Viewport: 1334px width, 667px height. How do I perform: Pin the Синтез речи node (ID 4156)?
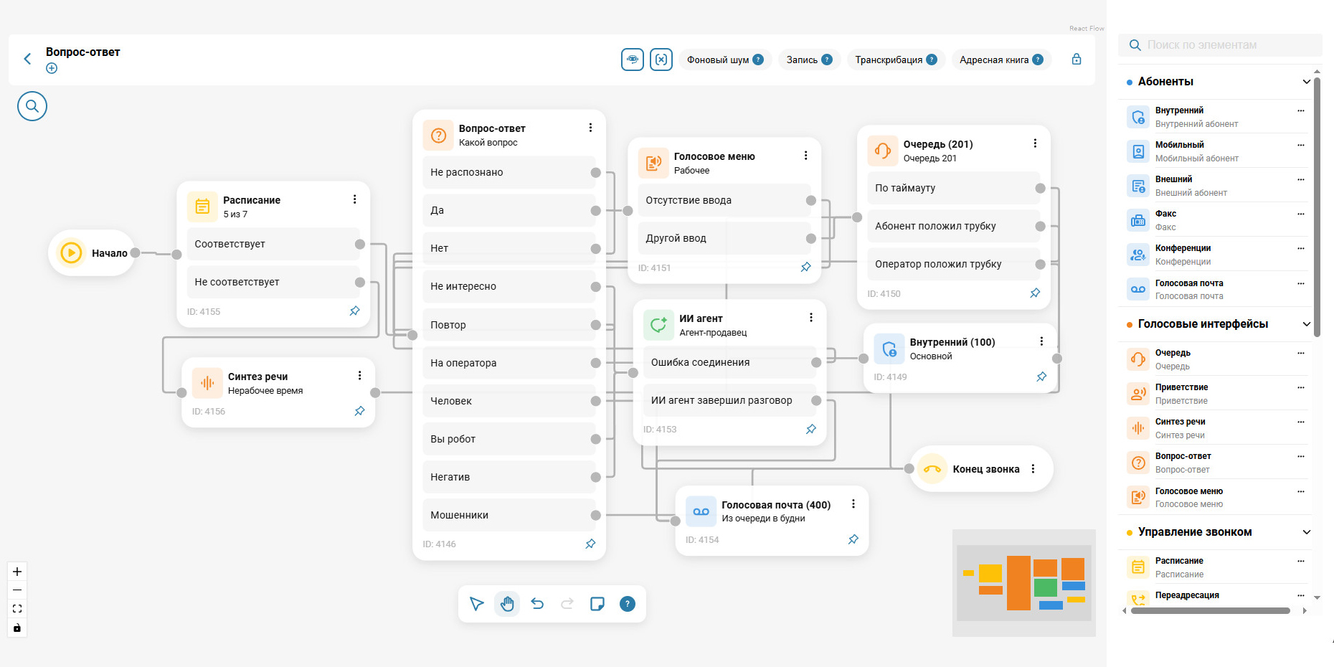click(x=359, y=411)
